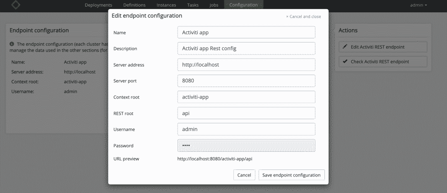
Task: Click the pencil icon beside Edit Activiti REST endpoint
Action: pos(345,47)
